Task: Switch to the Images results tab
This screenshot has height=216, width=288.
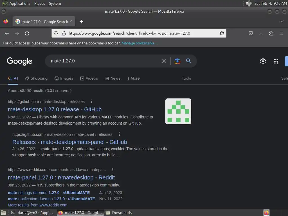Action: coord(64,78)
